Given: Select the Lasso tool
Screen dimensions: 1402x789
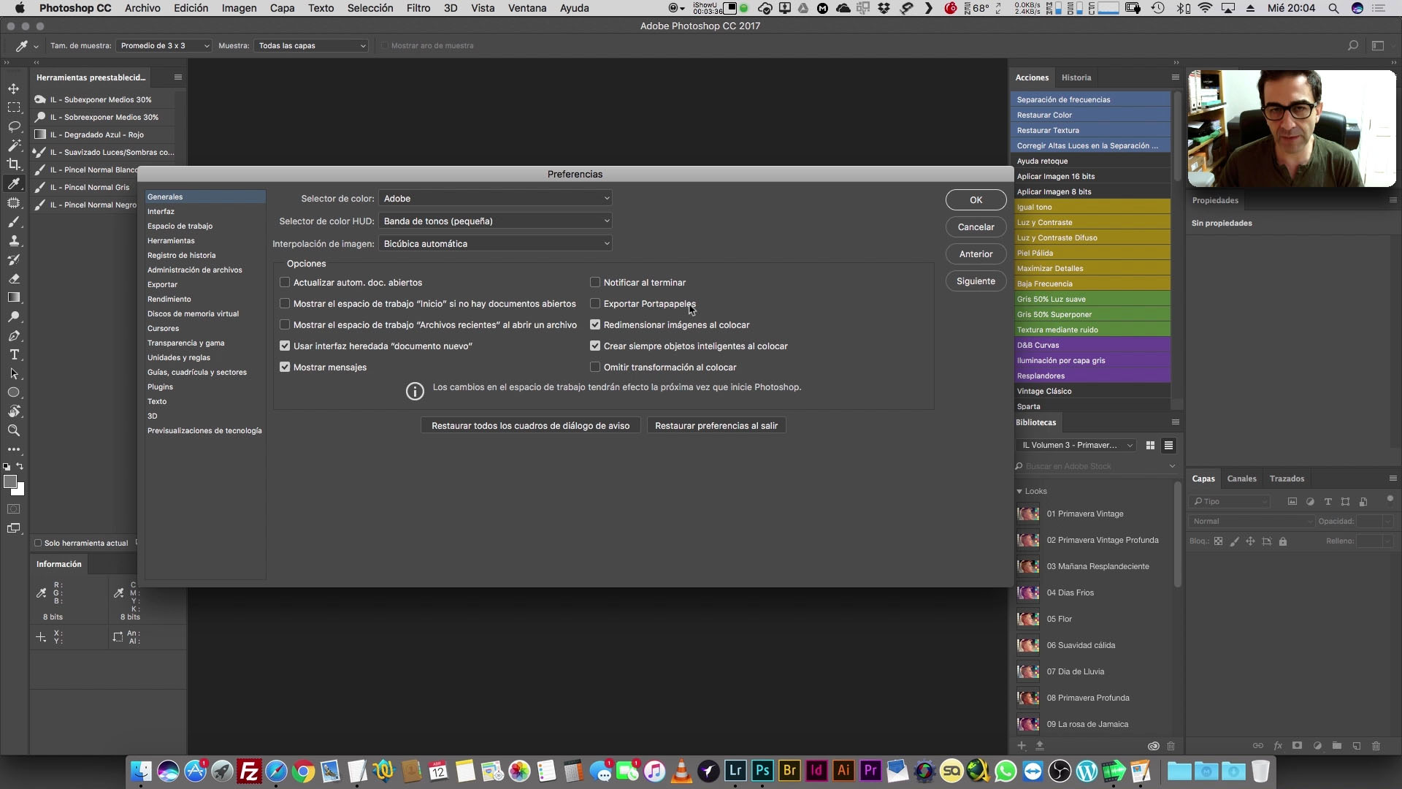Looking at the screenshot, I should pyautogui.click(x=14, y=126).
